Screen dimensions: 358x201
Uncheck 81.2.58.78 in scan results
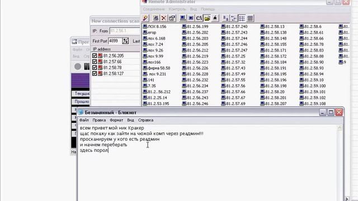[95, 68]
